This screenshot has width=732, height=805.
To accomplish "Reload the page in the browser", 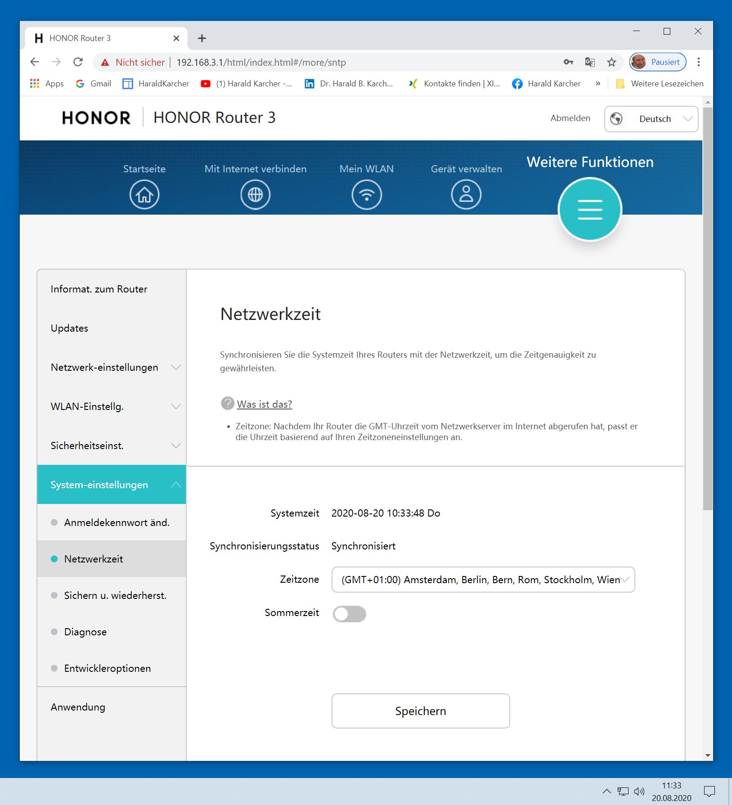I will [78, 62].
